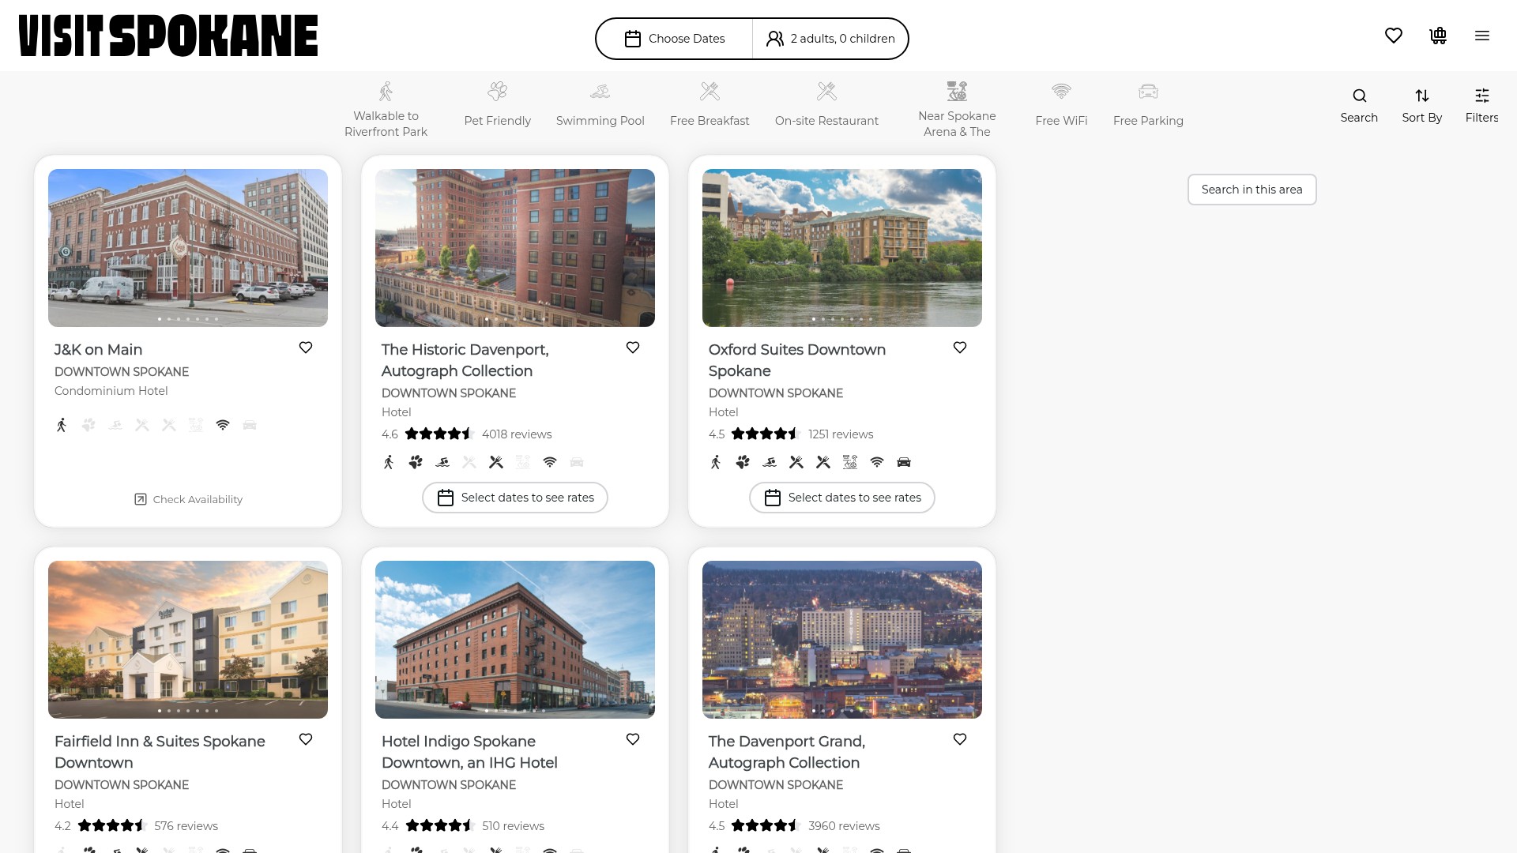Click the Search in this area button
1517x853 pixels.
[1252, 190]
